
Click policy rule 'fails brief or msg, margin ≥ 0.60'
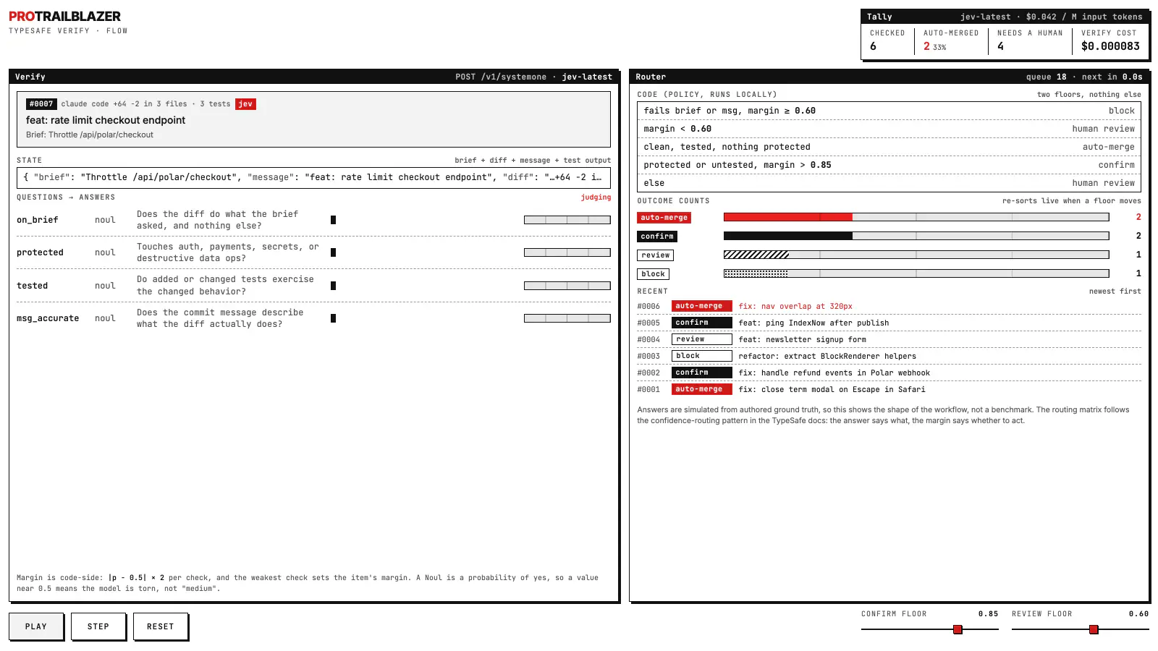889,111
